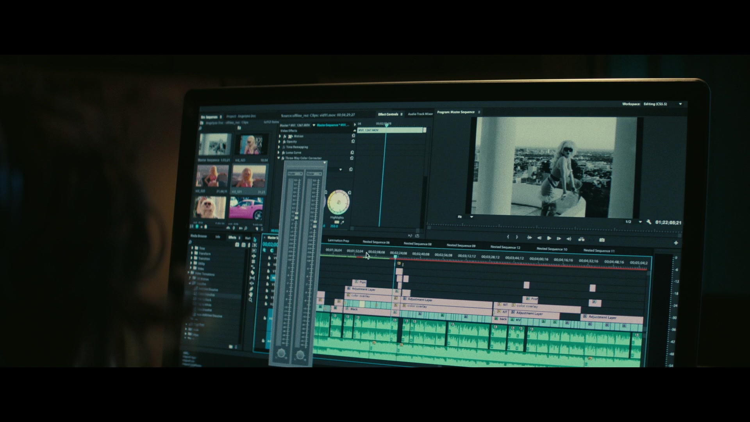This screenshot has width=750, height=422.
Task: Select the Master Sequence thumbnail in Project
Action: coord(214,145)
